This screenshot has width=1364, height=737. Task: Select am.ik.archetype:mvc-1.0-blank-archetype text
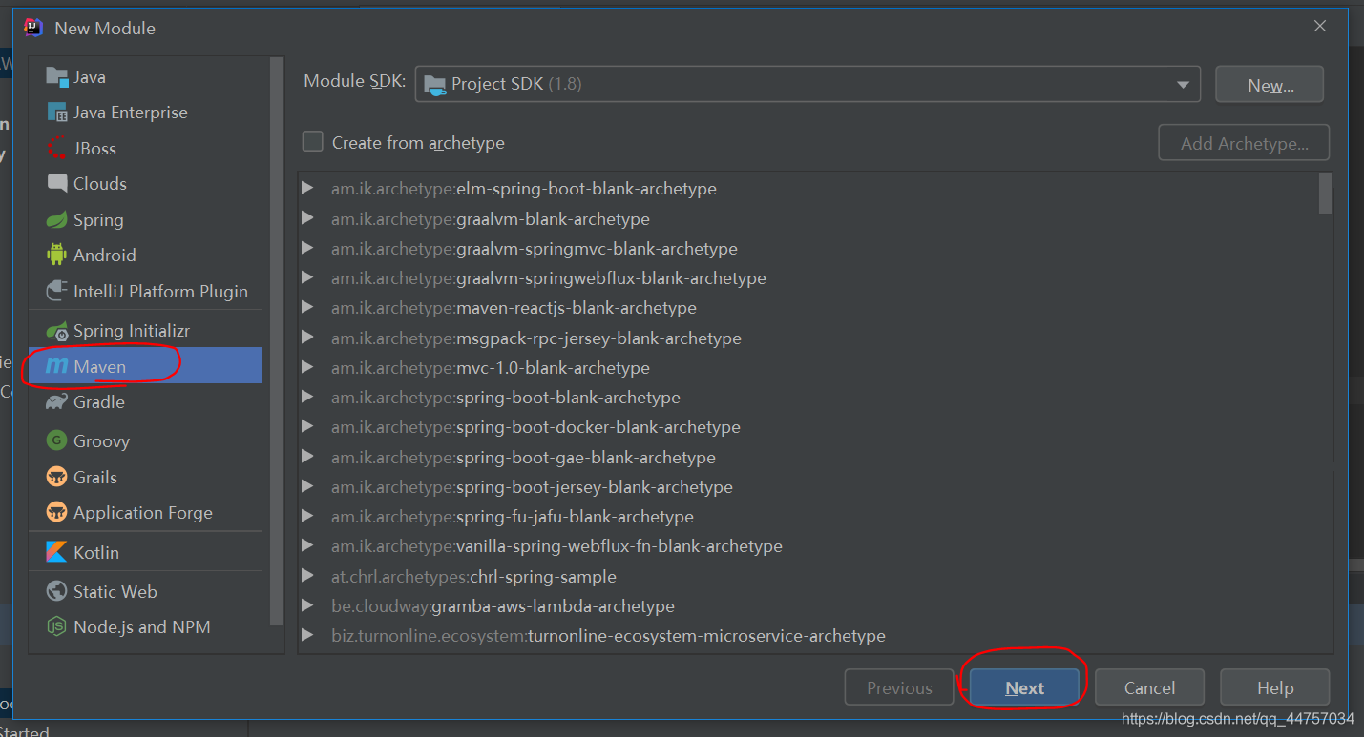tap(491, 368)
